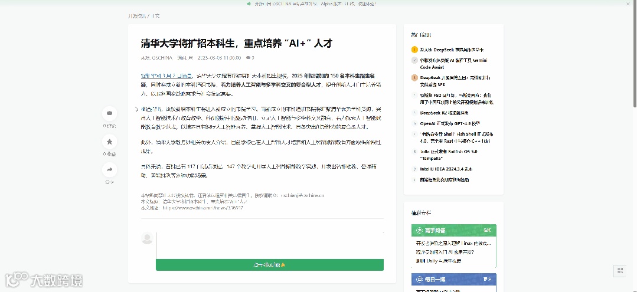Click the comment bubble icon beside the article
The height and width of the screenshot is (292, 637).
click(109, 113)
